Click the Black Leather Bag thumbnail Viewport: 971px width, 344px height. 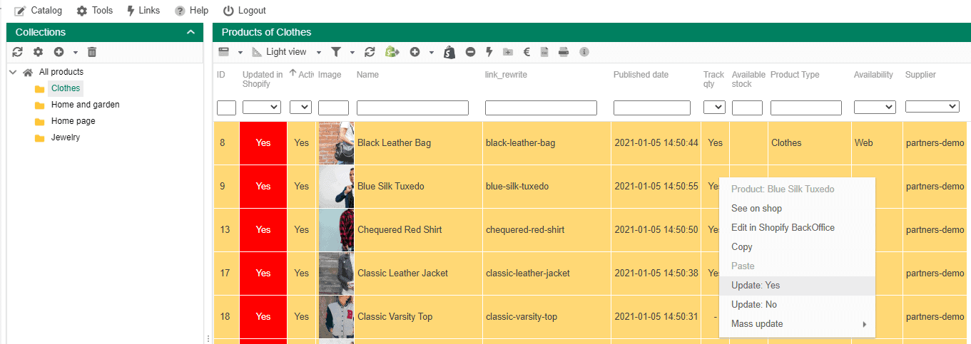tap(336, 143)
